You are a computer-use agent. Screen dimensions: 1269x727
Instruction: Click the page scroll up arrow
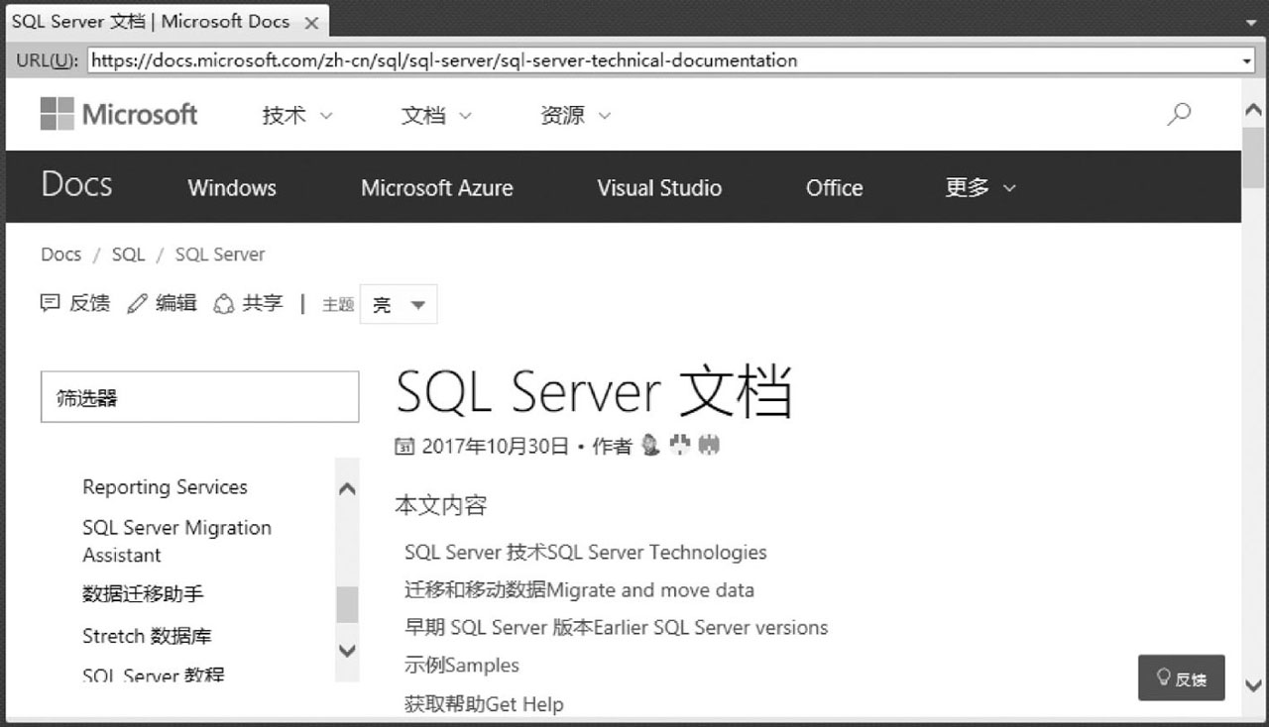coord(1252,111)
